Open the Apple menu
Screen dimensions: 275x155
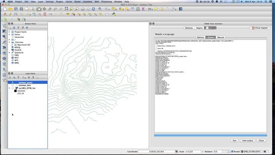pos(4,1)
